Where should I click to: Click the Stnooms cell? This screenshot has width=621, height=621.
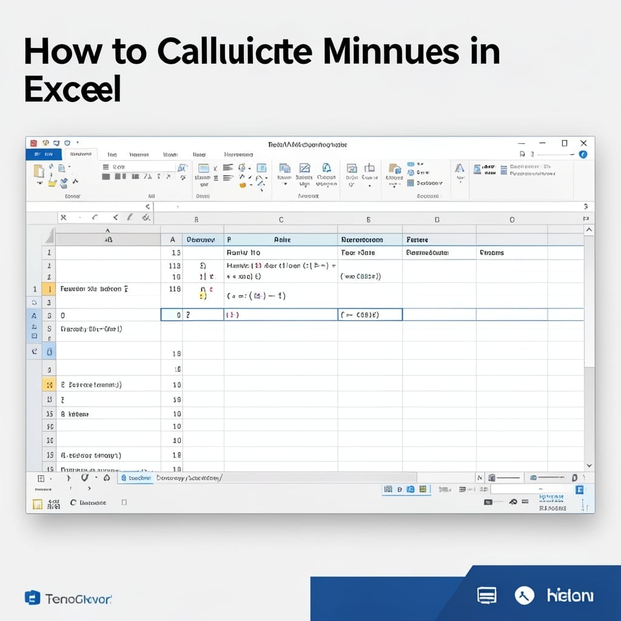click(x=511, y=253)
